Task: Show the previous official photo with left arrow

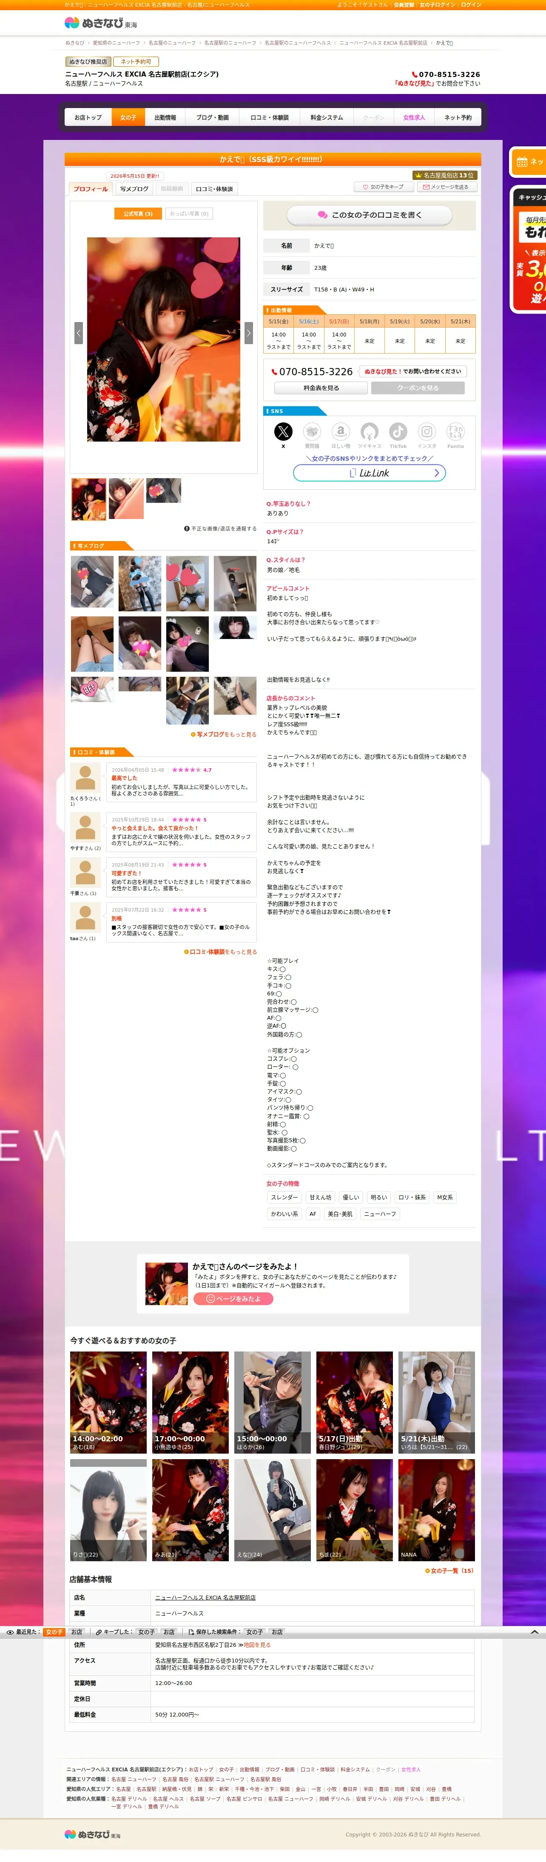Action: pos(79,333)
